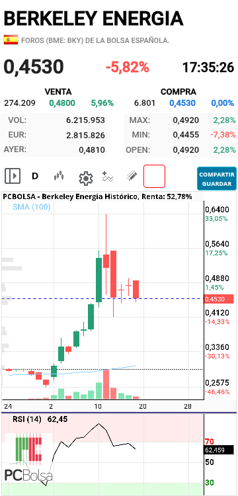This screenshot has height=496, width=238.
Task: Click the date axis label 10
Action: (x=99, y=406)
